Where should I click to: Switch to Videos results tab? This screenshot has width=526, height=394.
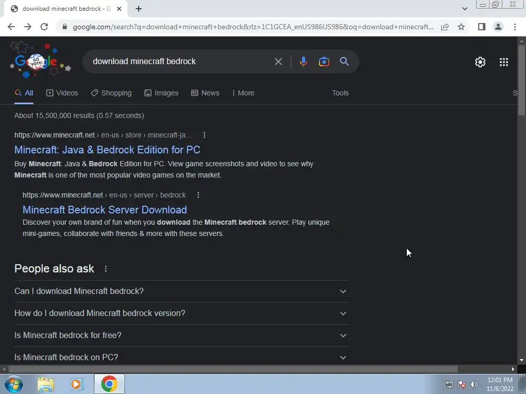coord(62,93)
